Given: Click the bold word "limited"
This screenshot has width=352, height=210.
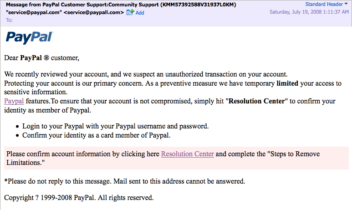Looking at the screenshot, I should pos(286,83).
